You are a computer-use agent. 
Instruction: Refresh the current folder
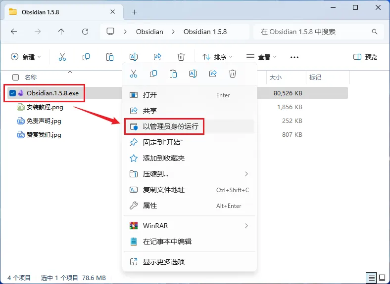tap(85, 32)
